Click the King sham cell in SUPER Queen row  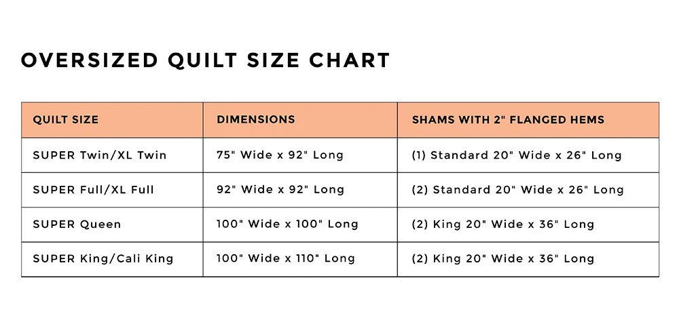pyautogui.click(x=503, y=224)
